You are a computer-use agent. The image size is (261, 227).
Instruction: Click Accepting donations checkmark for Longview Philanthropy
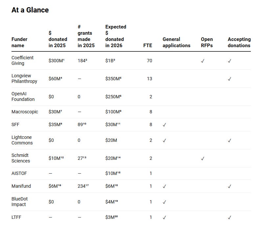tap(229, 79)
